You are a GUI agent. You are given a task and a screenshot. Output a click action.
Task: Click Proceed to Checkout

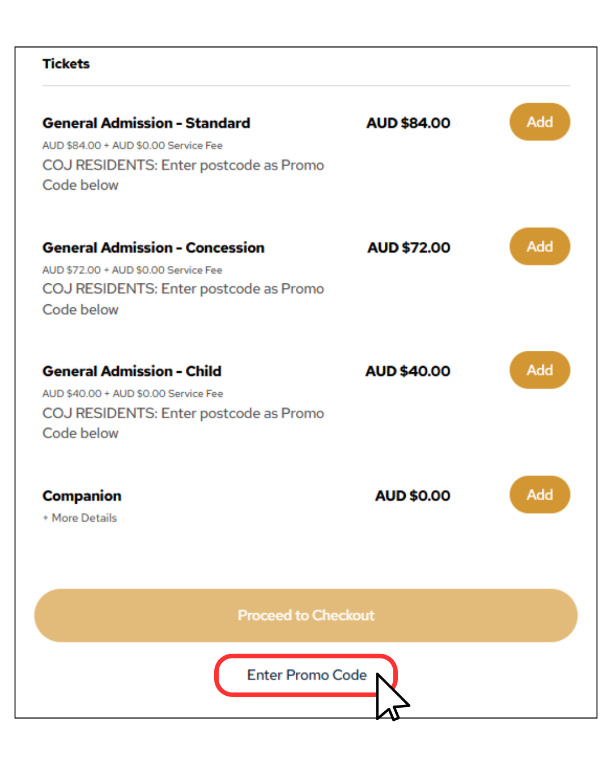[x=306, y=615]
